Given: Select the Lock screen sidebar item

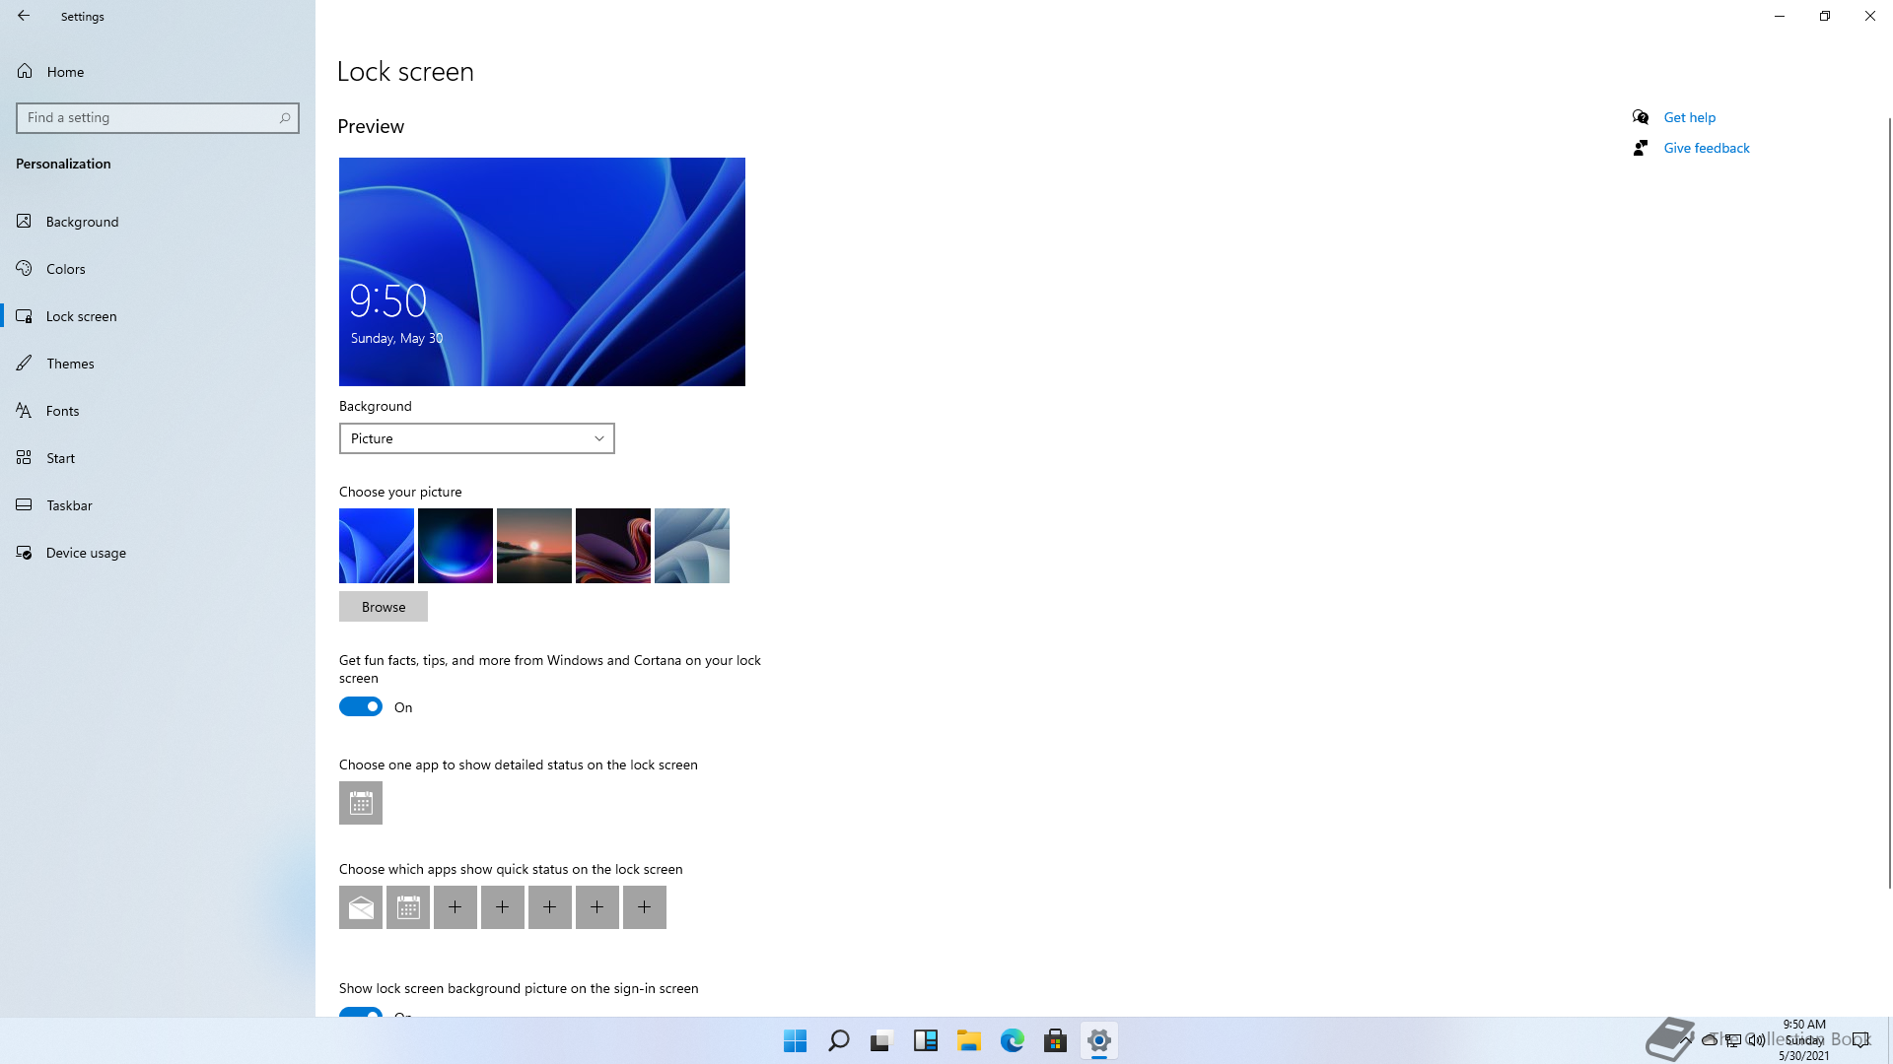Looking at the screenshot, I should (x=158, y=316).
